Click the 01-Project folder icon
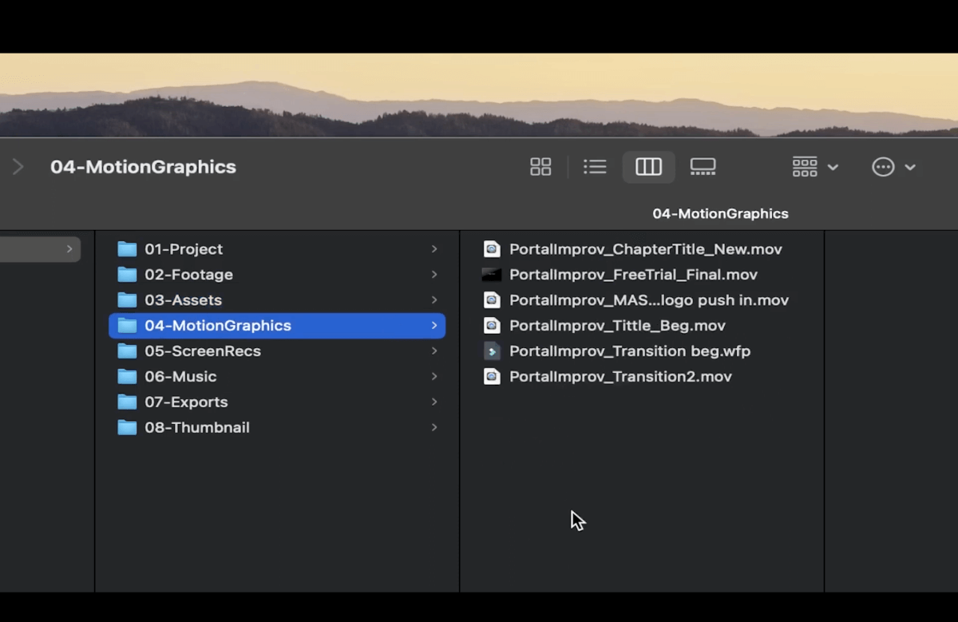 point(127,249)
